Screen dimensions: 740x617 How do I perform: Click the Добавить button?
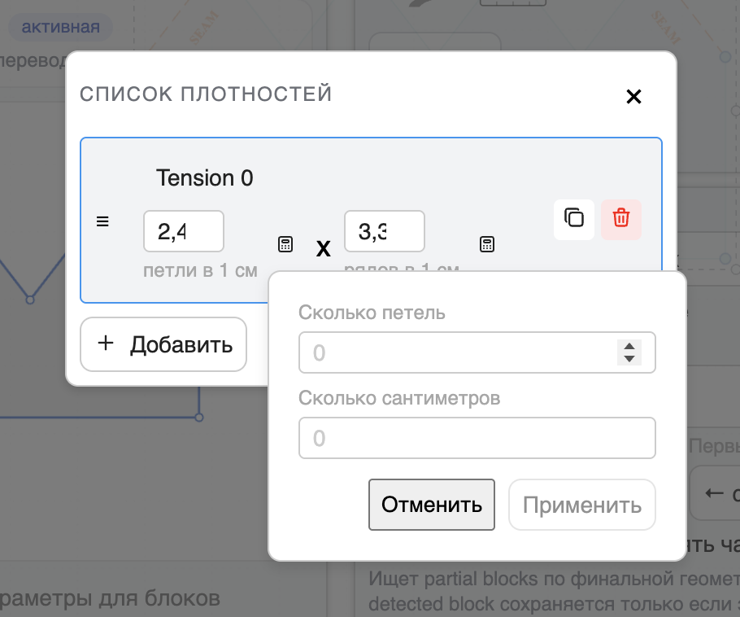coord(163,344)
